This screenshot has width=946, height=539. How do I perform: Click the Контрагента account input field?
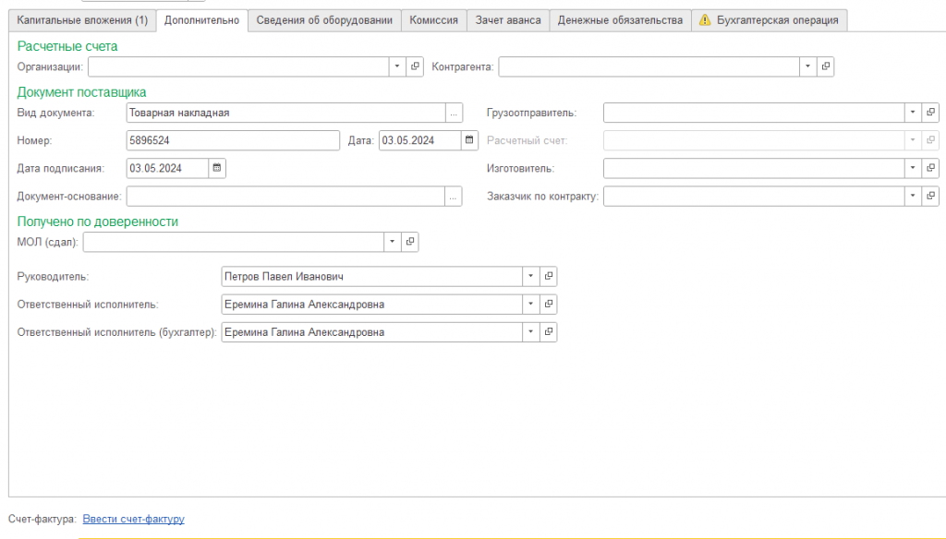(x=649, y=66)
